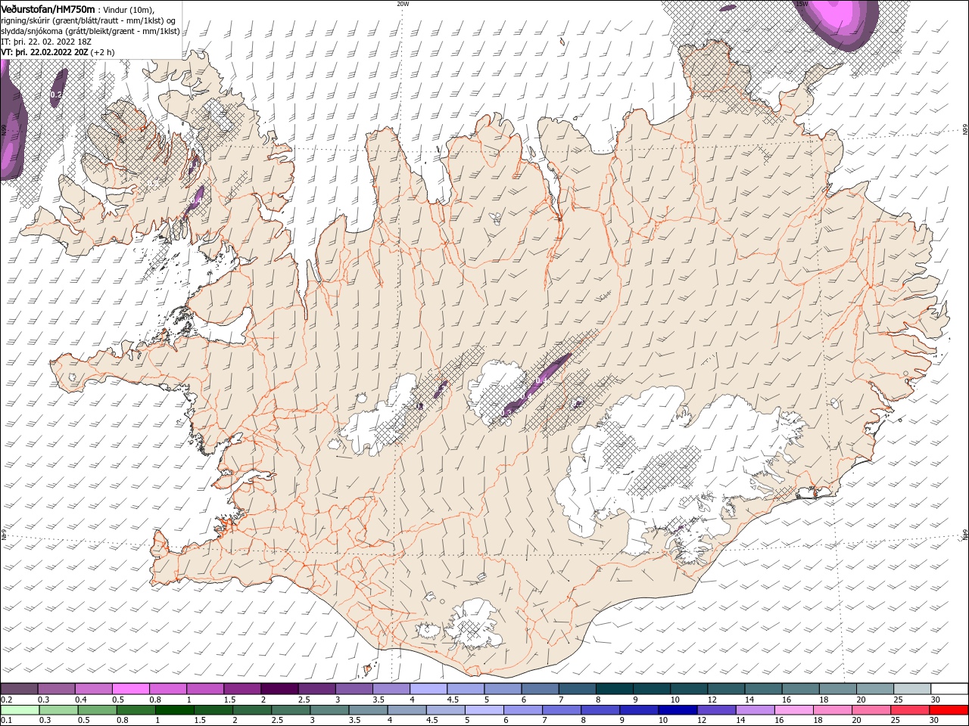Viewport: 969px width, 726px height.
Task: Select the light pink 16 rain legend swatch
Action: [793, 710]
